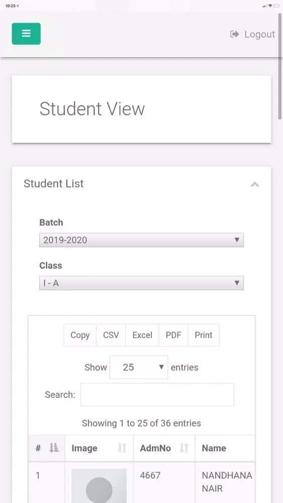This screenshot has height=503, width=283.
Task: Click the Logout link text
Action: click(259, 34)
